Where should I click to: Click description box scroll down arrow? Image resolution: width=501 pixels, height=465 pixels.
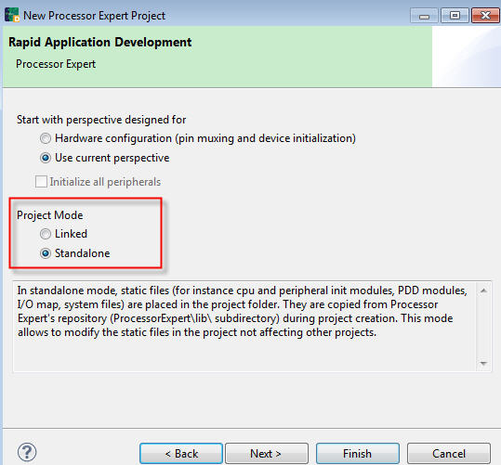483,363
